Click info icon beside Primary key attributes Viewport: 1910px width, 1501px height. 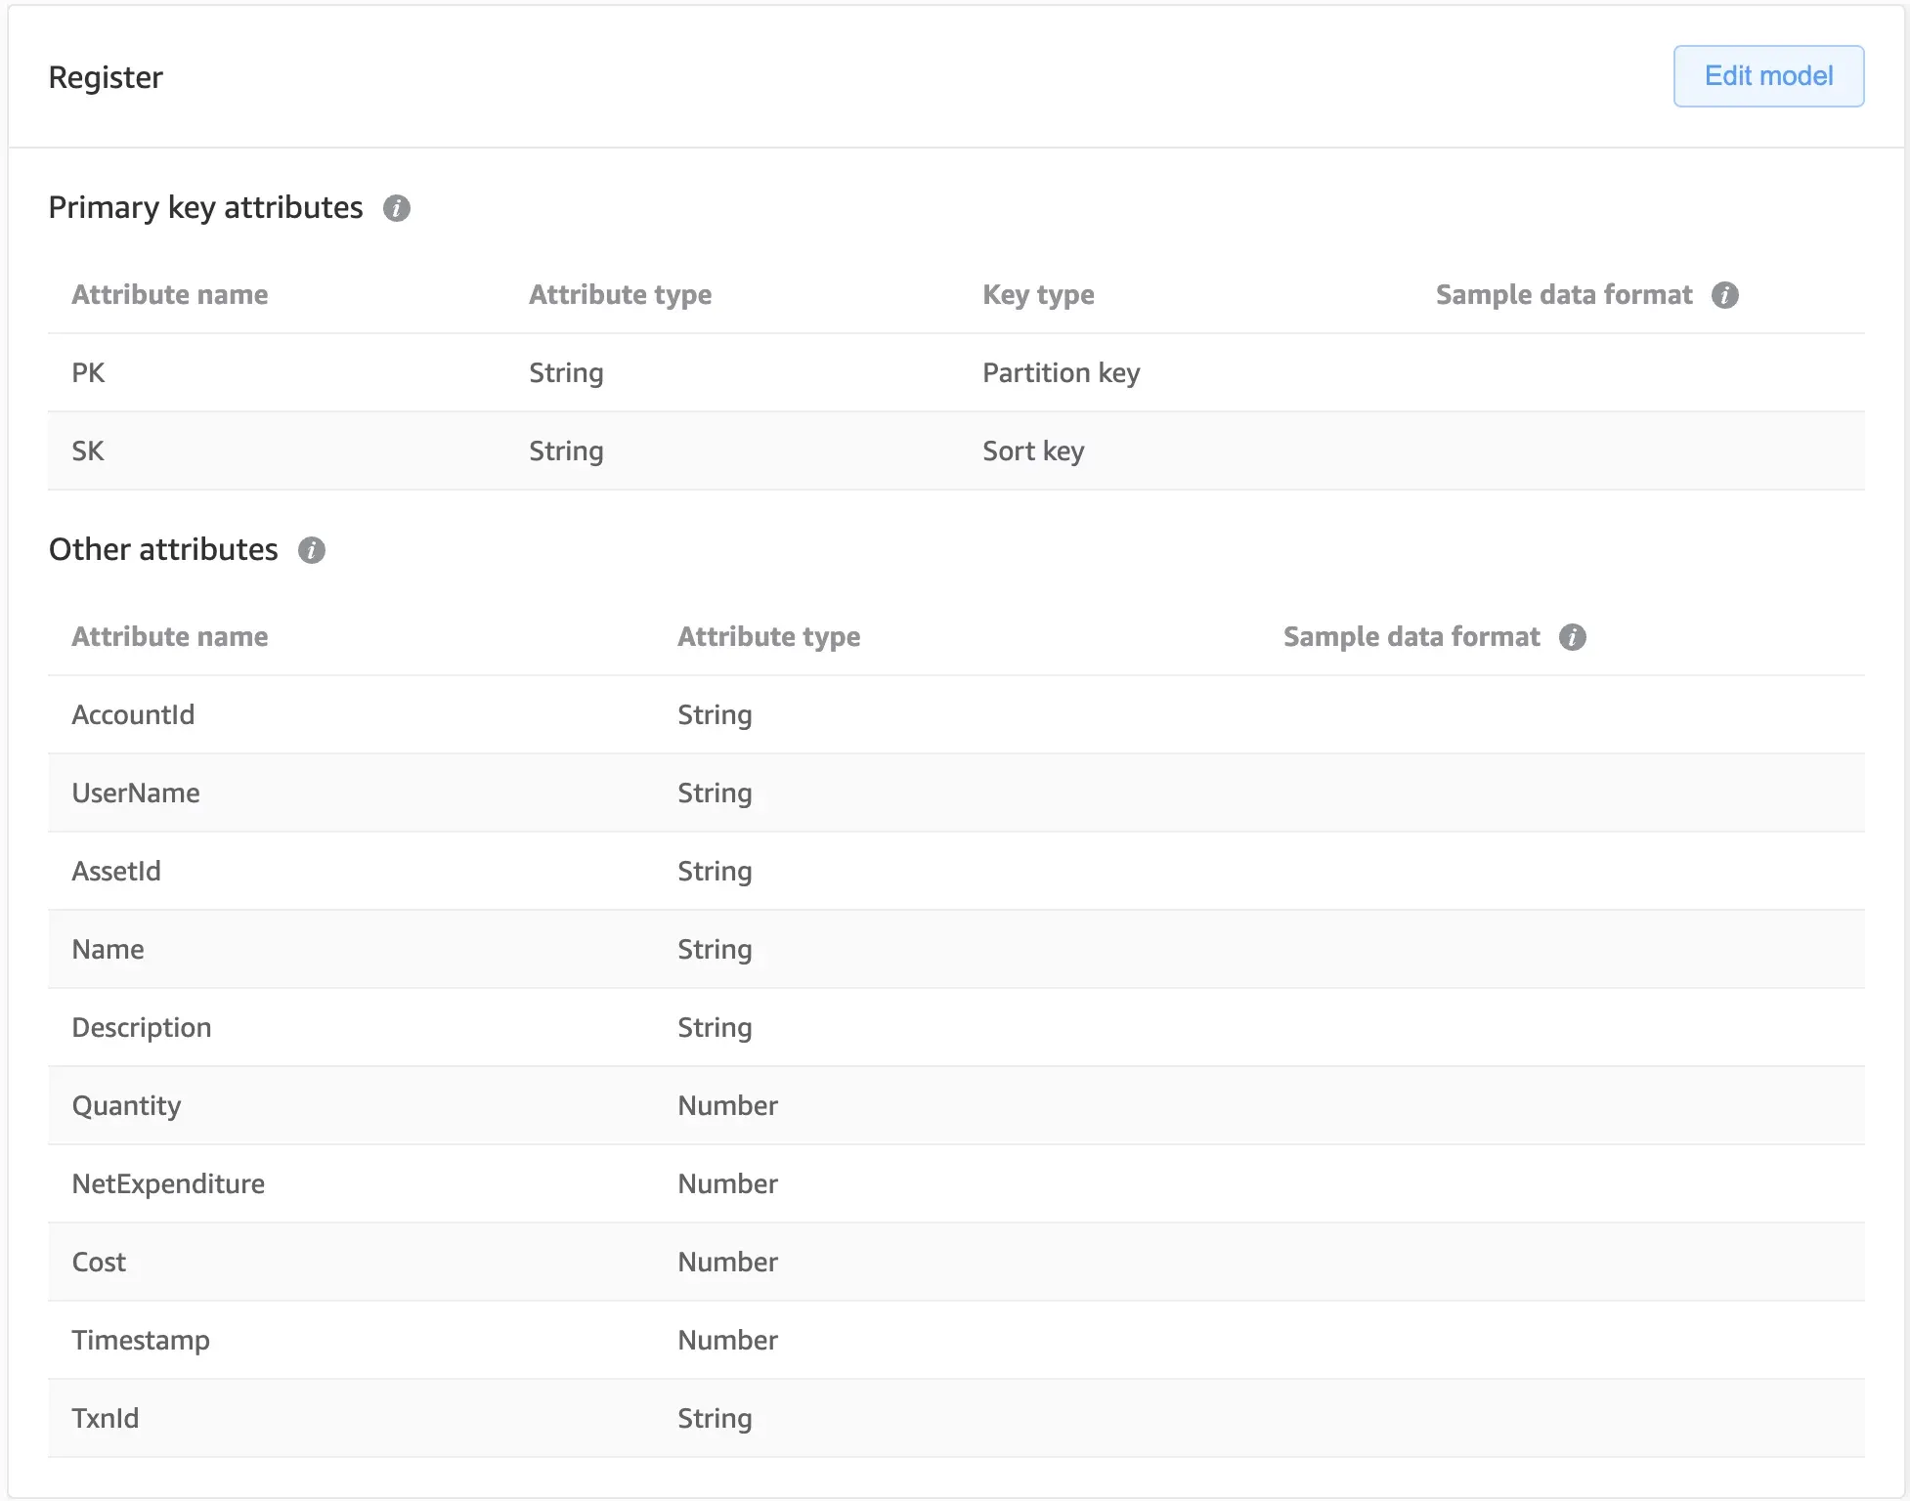pos(396,208)
